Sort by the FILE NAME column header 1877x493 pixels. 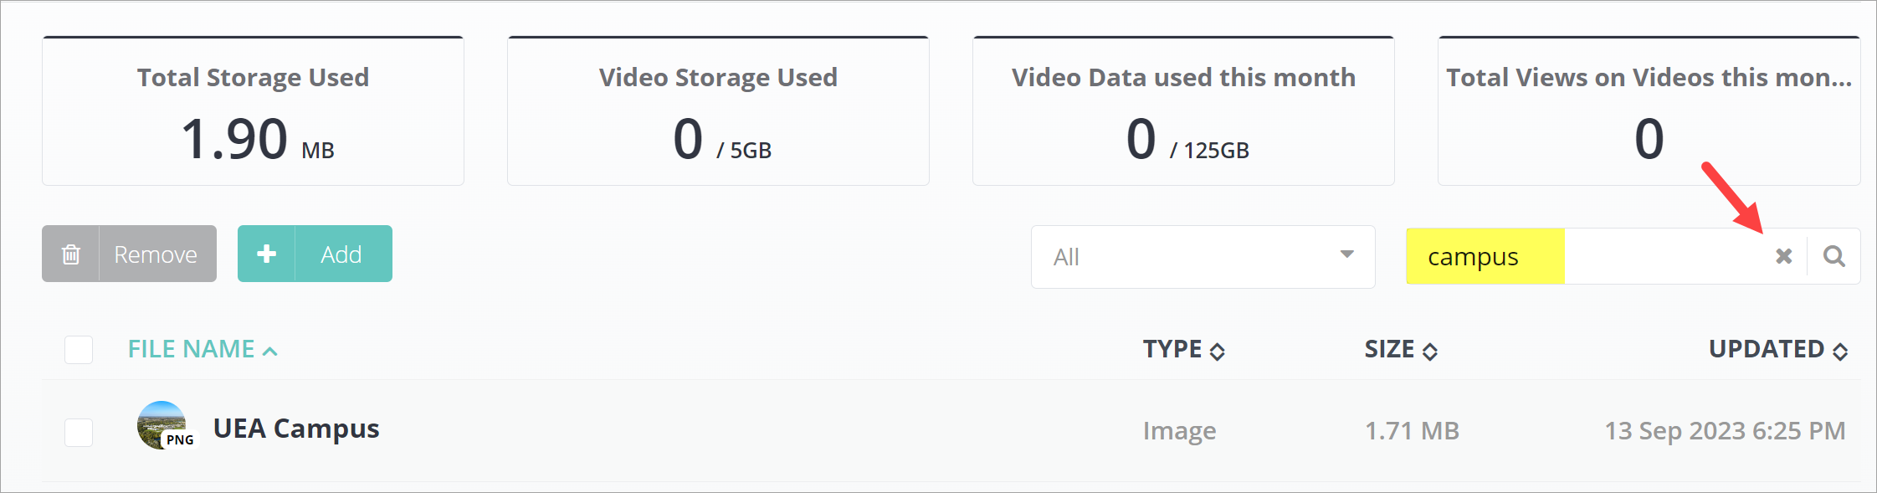[191, 349]
